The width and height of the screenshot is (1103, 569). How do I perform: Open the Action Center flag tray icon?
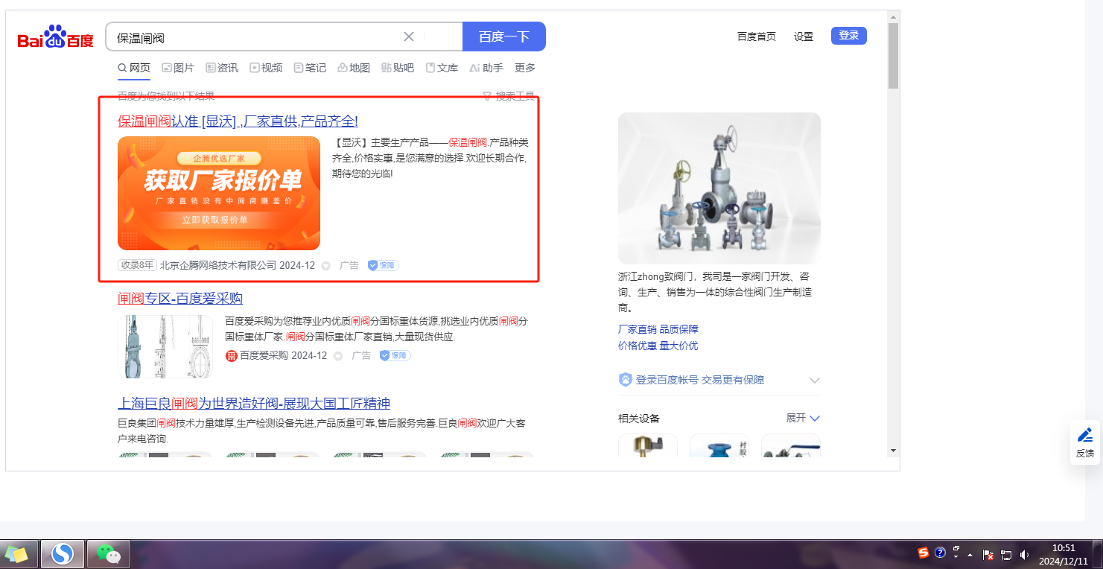989,554
